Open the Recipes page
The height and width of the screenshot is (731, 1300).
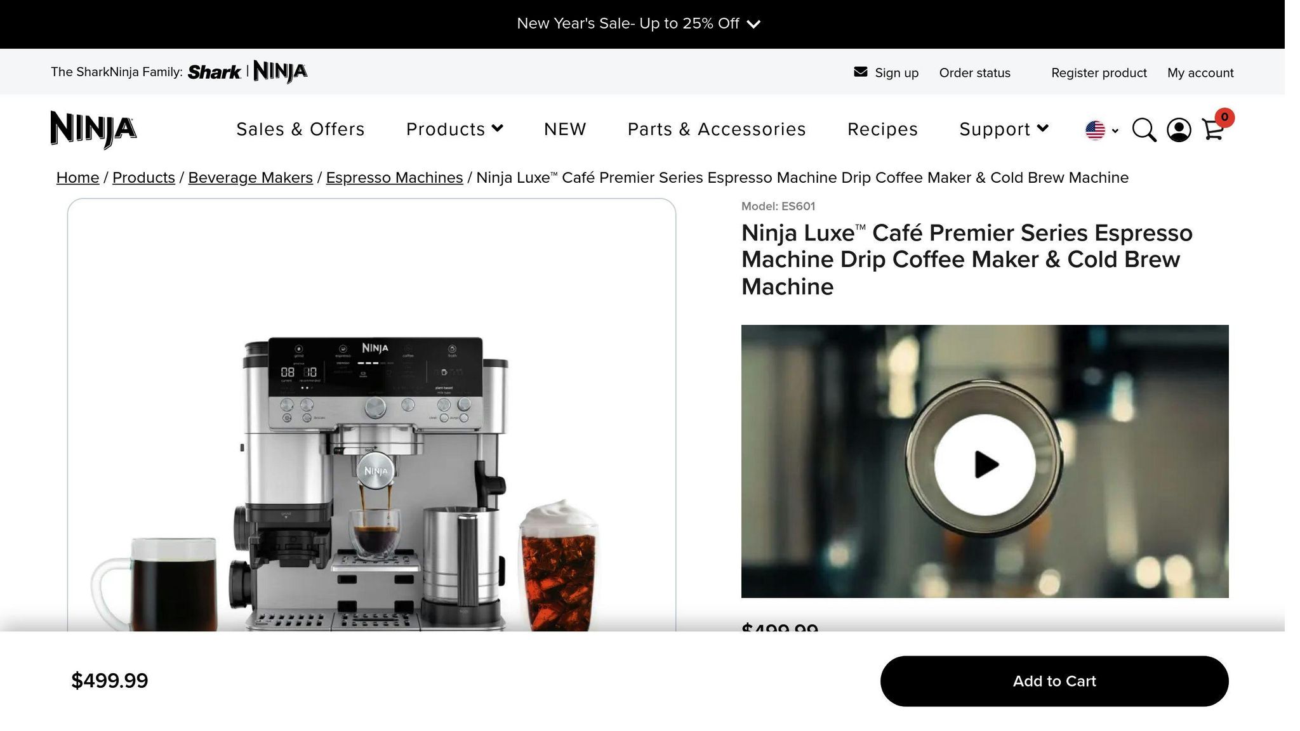pyautogui.click(x=882, y=129)
